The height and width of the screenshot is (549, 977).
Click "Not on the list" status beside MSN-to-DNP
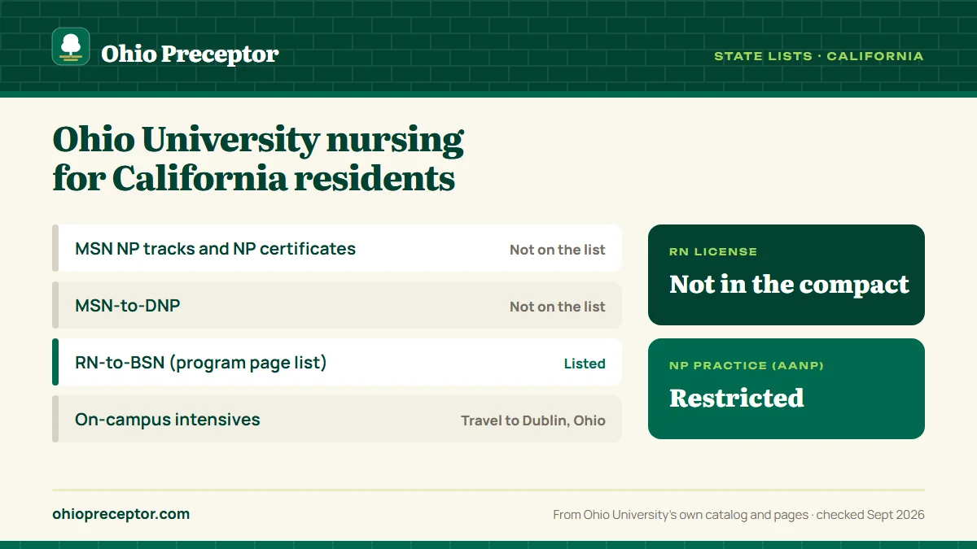pyautogui.click(x=558, y=307)
